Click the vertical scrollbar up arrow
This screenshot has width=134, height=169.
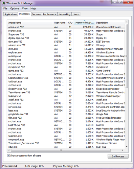[x=127, y=22]
